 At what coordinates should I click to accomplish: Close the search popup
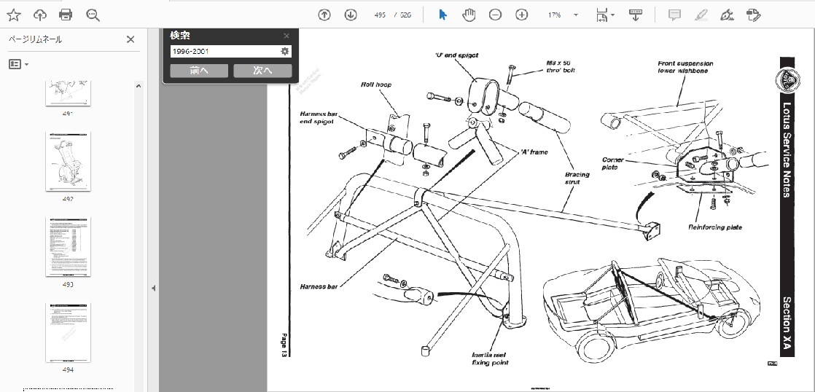286,36
